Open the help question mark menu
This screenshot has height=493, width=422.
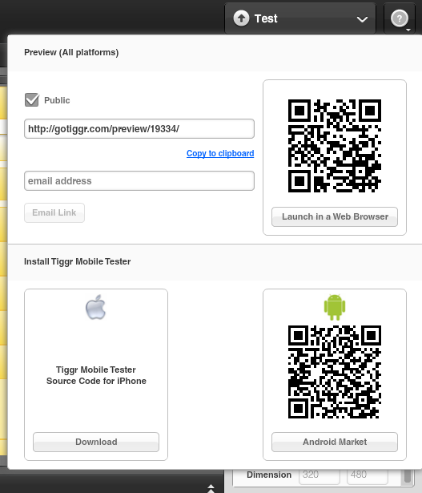coord(400,18)
